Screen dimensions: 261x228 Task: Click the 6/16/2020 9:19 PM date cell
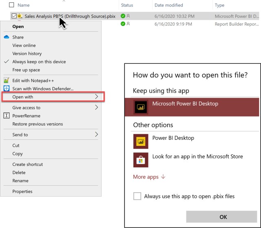(x=173, y=24)
